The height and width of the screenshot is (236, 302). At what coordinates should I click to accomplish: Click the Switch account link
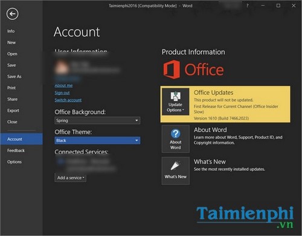(x=68, y=100)
